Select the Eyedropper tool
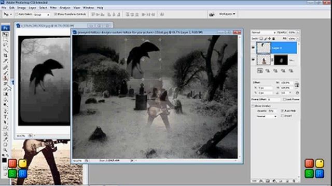 5,139
